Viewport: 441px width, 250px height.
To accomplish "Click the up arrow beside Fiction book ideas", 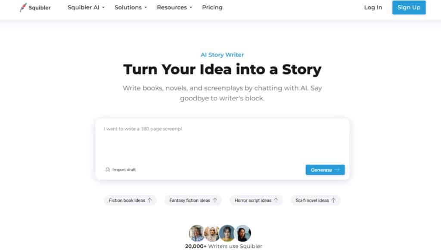I will click(150, 200).
